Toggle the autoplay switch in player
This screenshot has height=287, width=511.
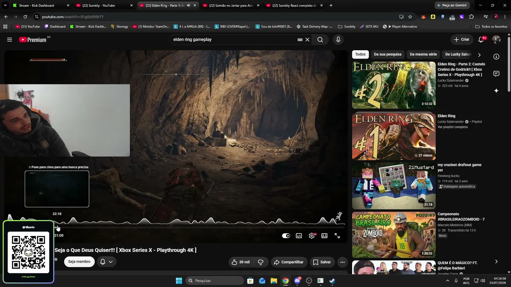point(286,236)
